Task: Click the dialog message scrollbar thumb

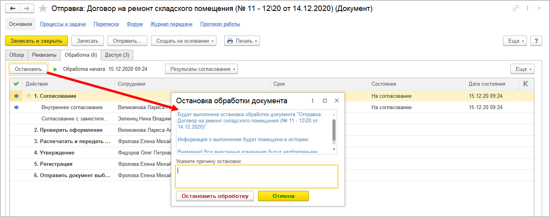Action: (x=334, y=129)
